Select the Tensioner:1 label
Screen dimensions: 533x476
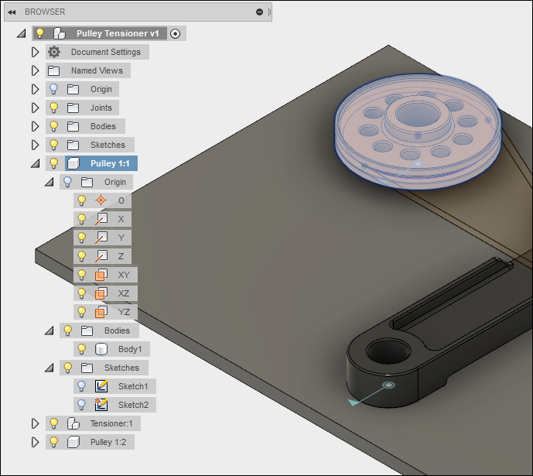point(111,423)
